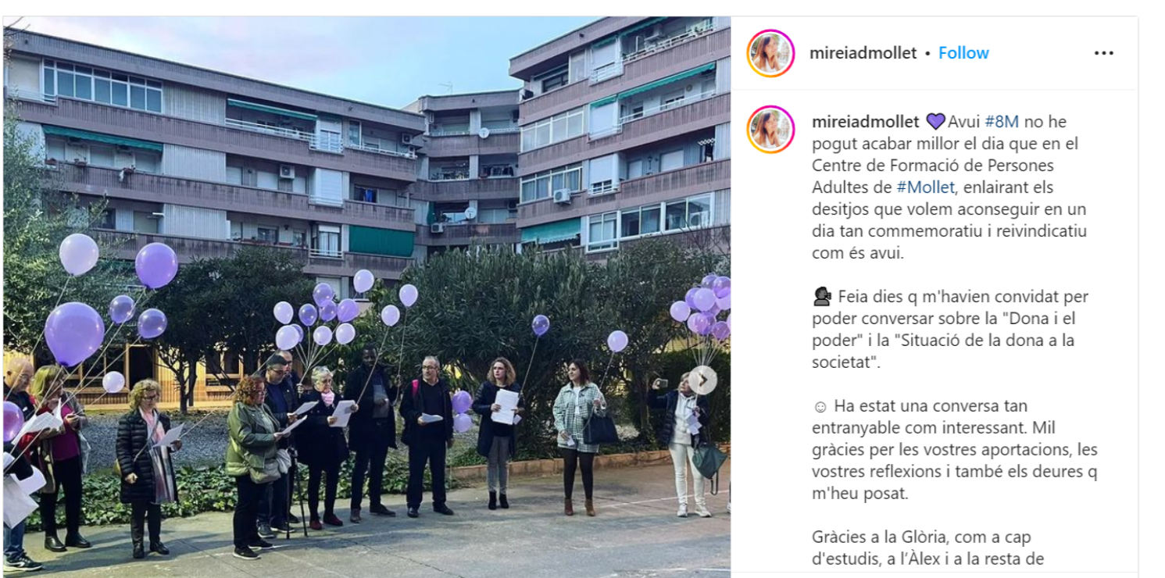The width and height of the screenshot is (1165, 578).
Task: Open mireiadmollet username in the post header
Action: click(863, 53)
